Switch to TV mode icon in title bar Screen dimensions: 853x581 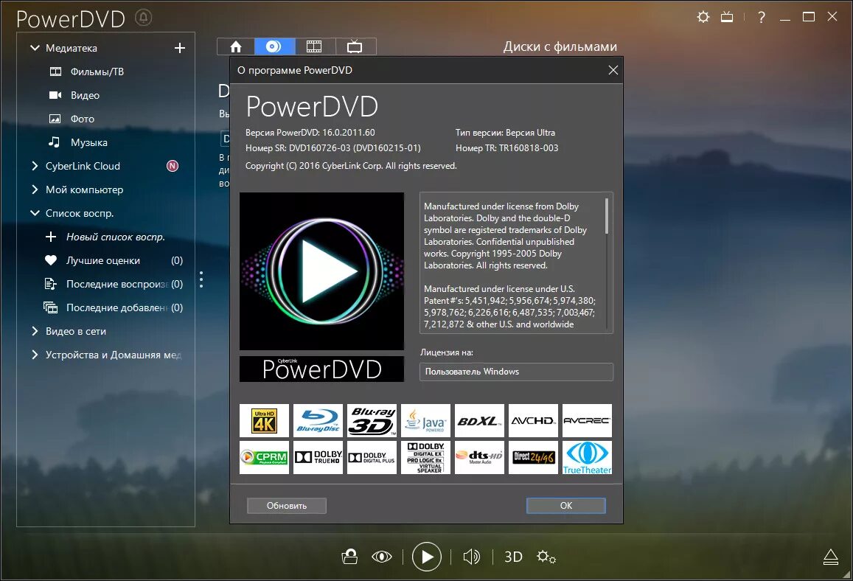727,17
